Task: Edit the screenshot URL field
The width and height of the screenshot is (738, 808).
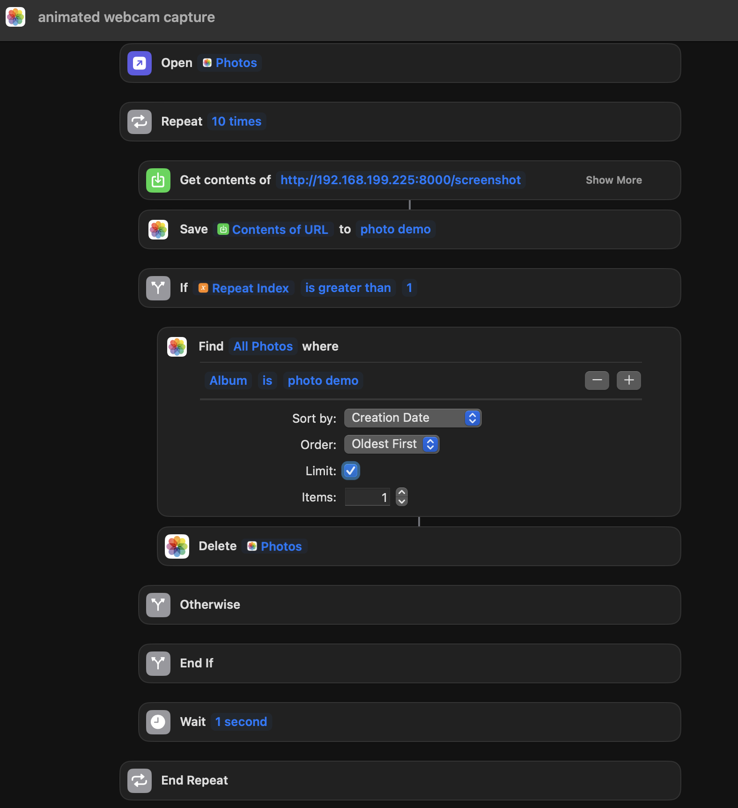Action: coord(400,180)
